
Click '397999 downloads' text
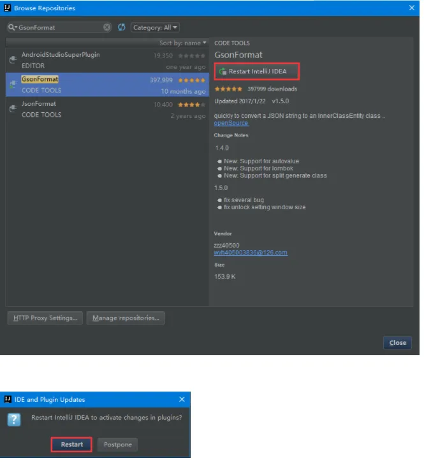tap(272, 89)
